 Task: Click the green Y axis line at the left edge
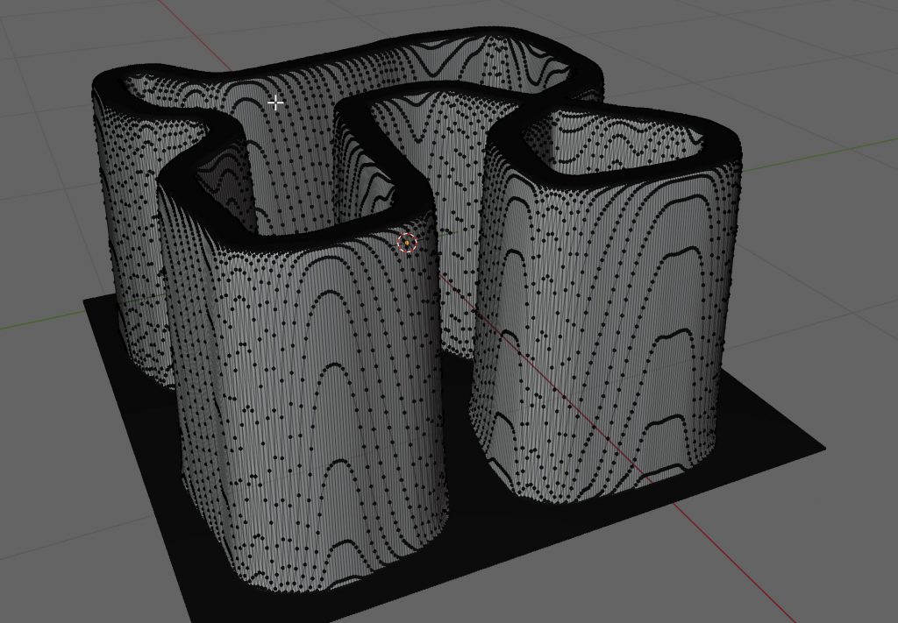[x=26, y=327]
